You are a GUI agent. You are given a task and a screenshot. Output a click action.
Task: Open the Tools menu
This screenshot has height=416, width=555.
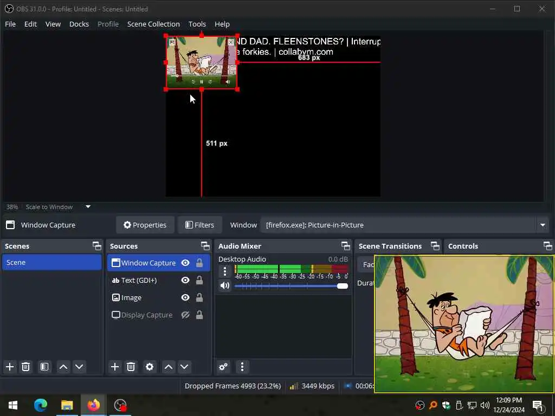(197, 24)
